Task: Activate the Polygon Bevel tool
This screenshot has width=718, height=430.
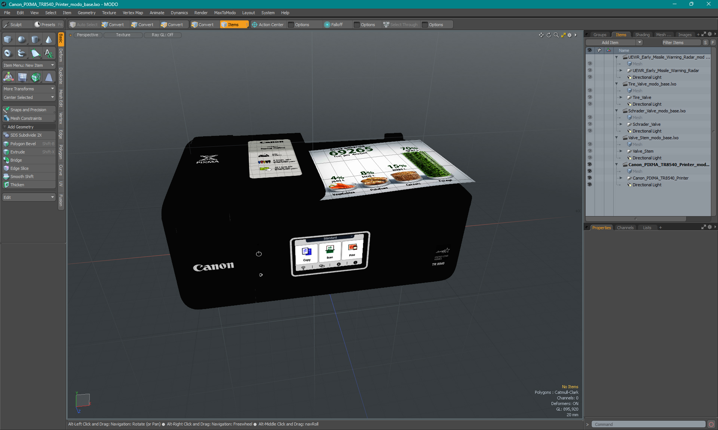Action: click(29, 144)
